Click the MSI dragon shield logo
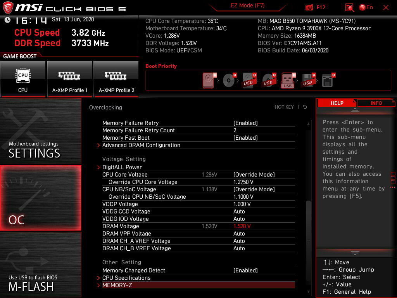 tap(8, 7)
